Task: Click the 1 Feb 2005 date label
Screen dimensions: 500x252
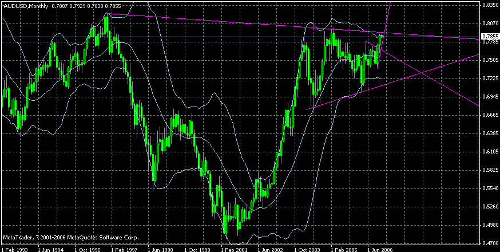Action: [x=344, y=249]
